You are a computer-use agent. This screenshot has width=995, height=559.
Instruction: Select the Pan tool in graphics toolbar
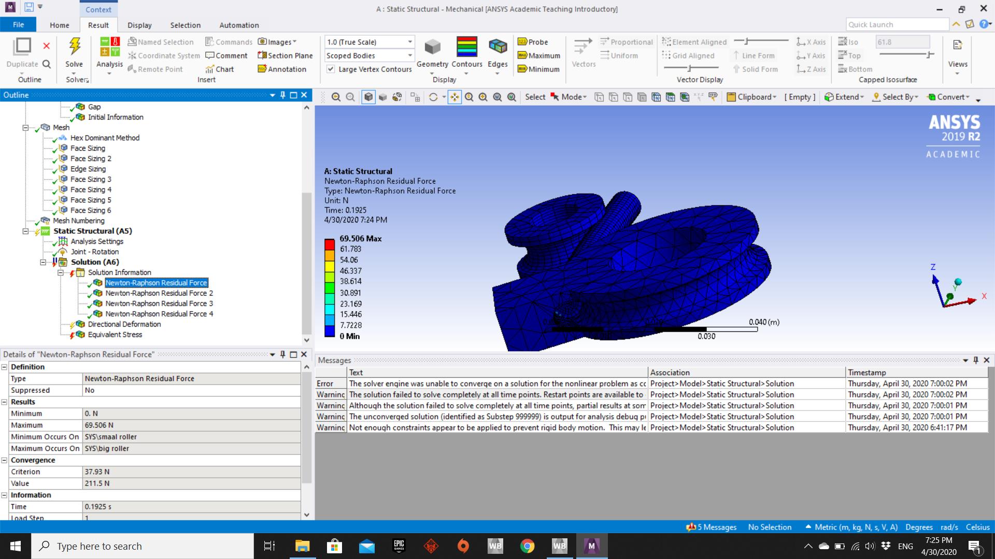point(454,97)
